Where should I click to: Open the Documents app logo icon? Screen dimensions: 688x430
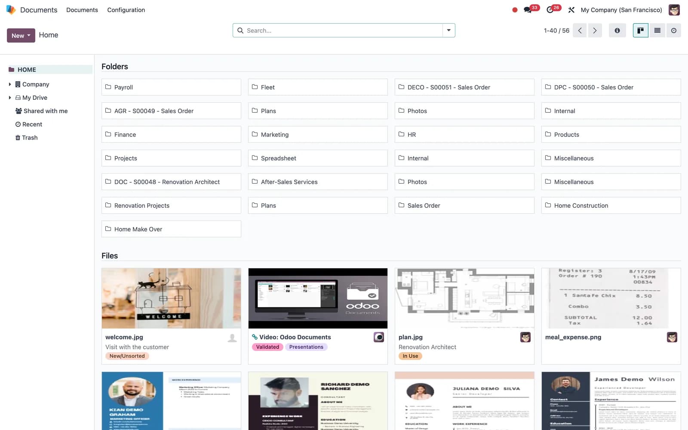[11, 9]
